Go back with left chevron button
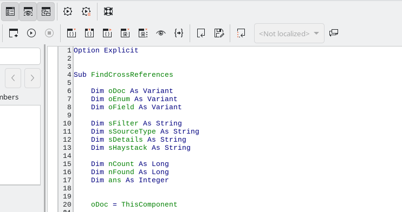Image resolution: width=402 pixels, height=212 pixels. tap(13, 78)
